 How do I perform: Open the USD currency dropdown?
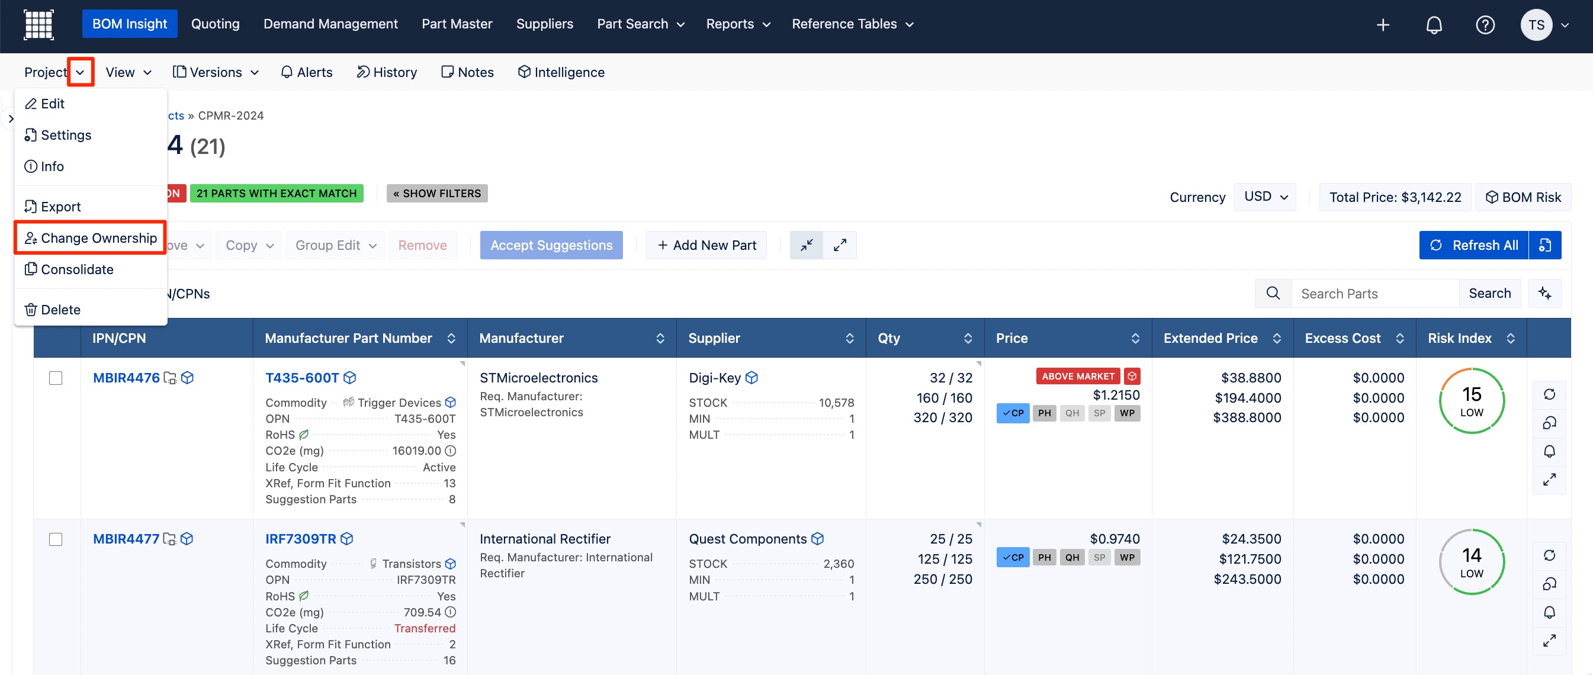point(1265,197)
